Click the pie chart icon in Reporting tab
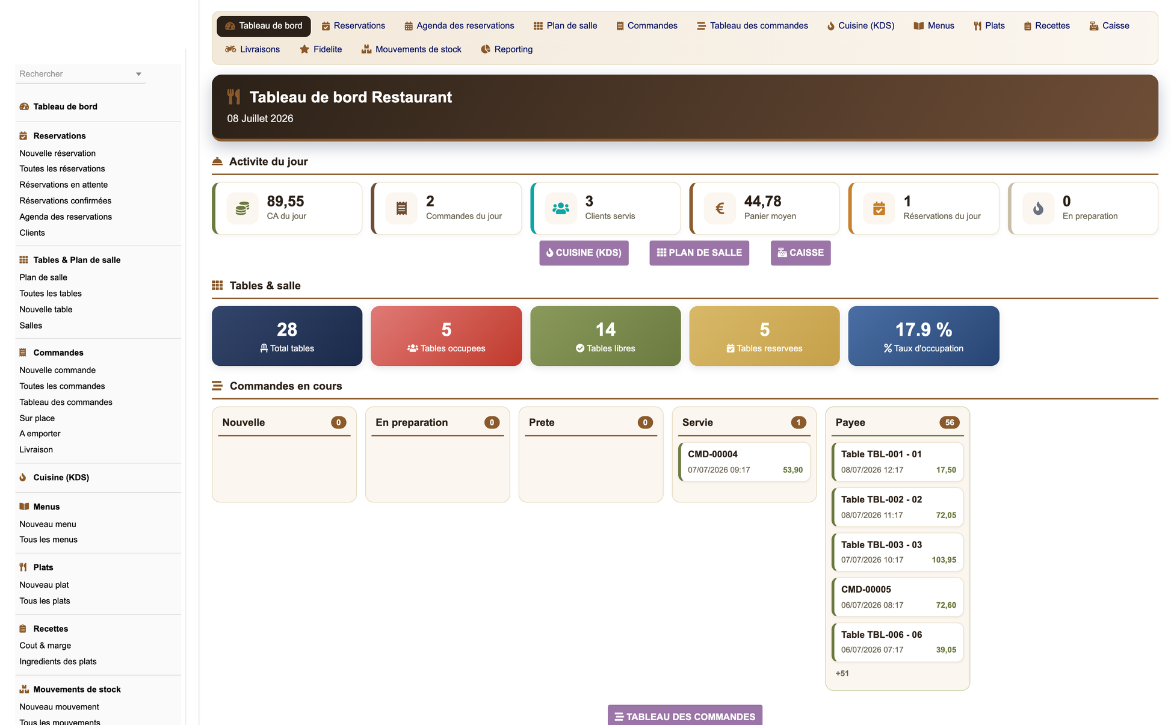Image resolution: width=1171 pixels, height=725 pixels. coord(486,49)
